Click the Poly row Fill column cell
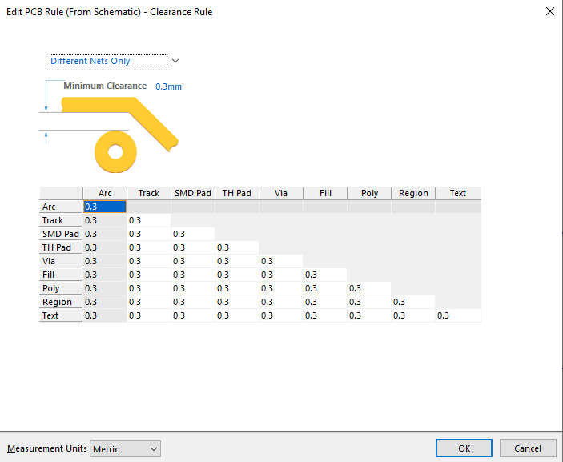Viewport: 563px width, 462px height. coord(325,288)
